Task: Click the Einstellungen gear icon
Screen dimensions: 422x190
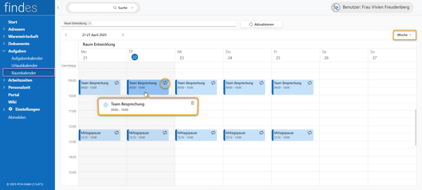Action: tap(10, 109)
